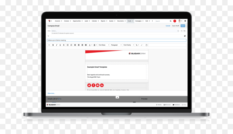Viewport: 233px width, 134px height.
Task: Expand the Emails dropdown arrow
Action: [133, 21]
